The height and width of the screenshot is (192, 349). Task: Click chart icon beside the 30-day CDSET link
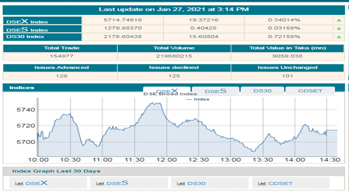pos(261,183)
